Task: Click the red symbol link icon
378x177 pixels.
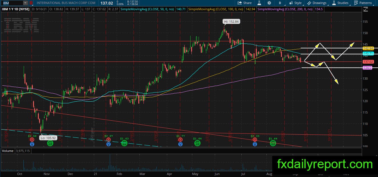Action: point(31,3)
